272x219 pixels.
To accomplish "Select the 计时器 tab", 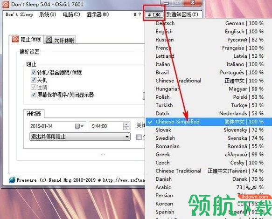I will (34, 114).
